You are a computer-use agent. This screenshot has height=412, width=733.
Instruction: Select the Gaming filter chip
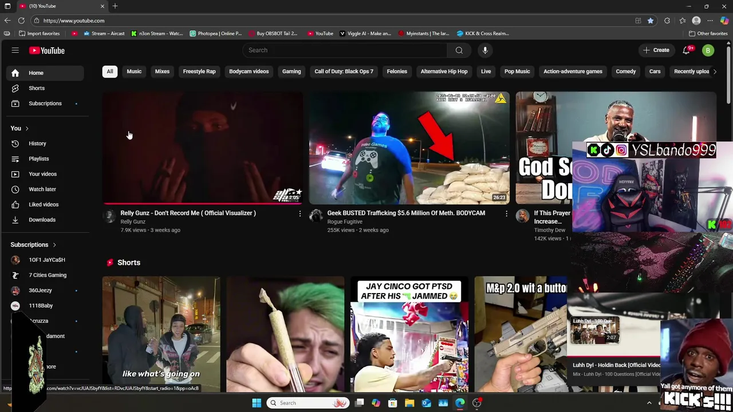[291, 72]
